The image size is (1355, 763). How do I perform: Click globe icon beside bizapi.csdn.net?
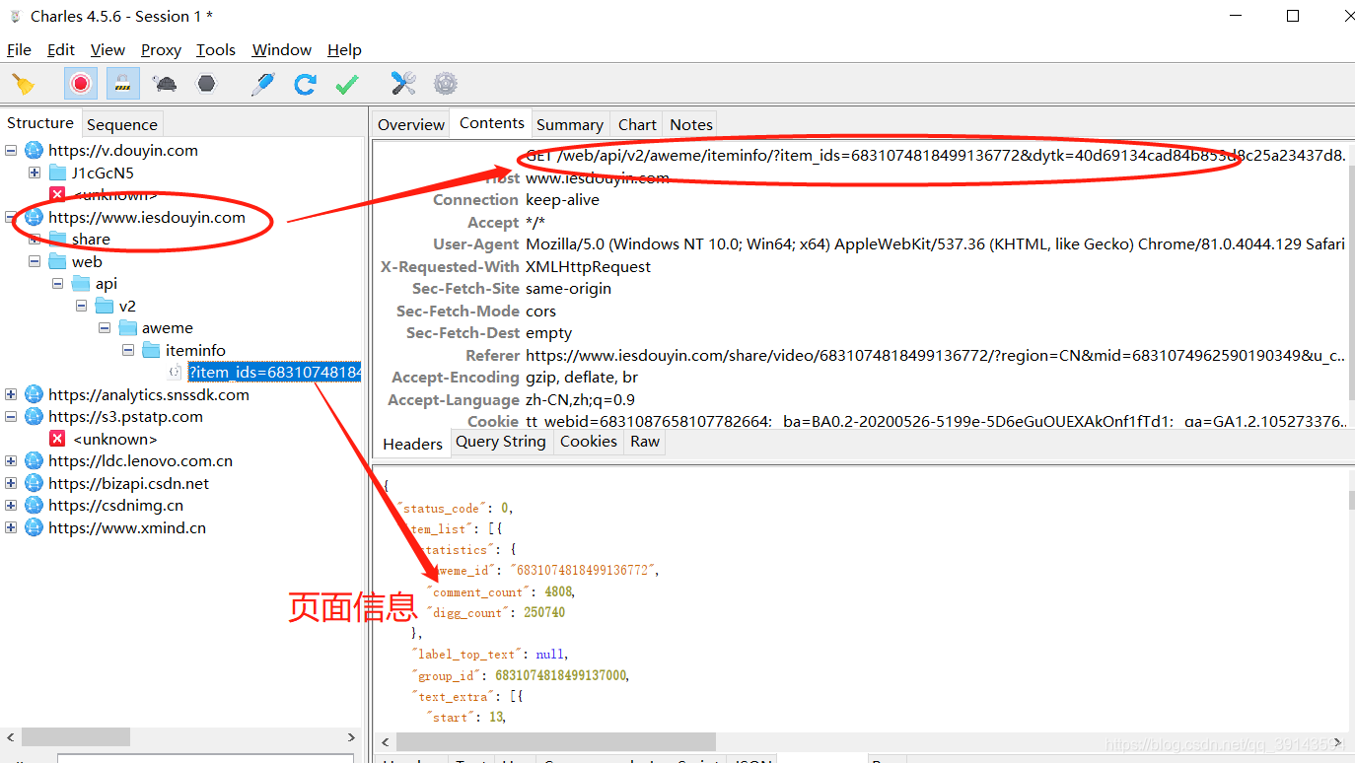(x=35, y=483)
